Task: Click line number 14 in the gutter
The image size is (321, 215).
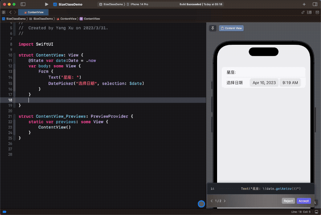Action: (x=10, y=77)
